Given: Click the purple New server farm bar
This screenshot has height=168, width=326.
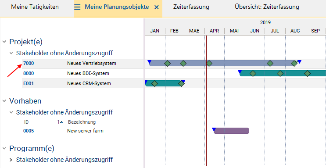Looking at the screenshot, I should click(231, 131).
